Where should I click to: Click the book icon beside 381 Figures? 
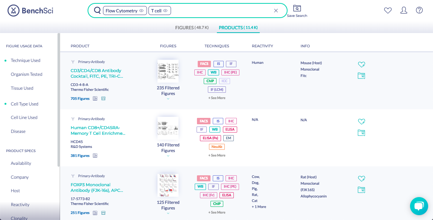[95, 155]
